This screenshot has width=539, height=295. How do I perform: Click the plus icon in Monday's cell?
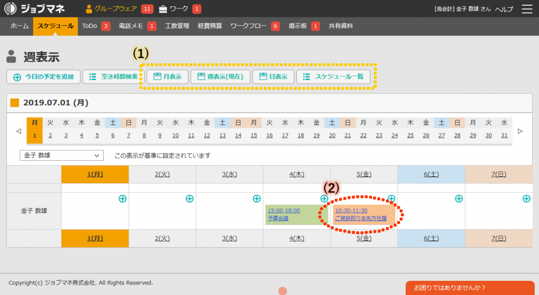[x=122, y=198]
